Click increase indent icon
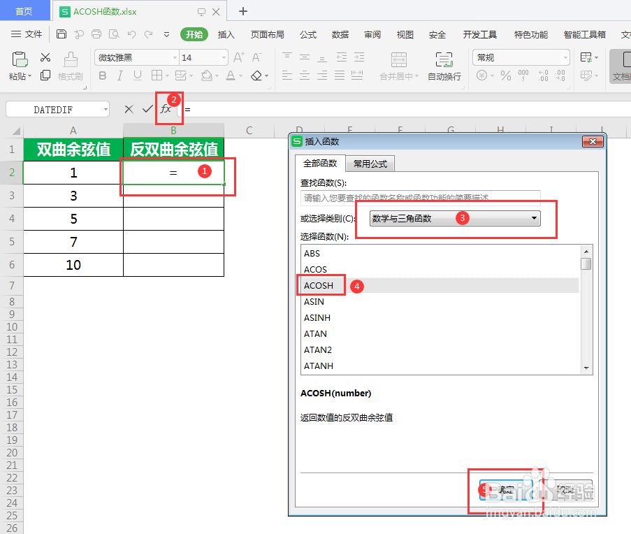The image size is (631, 534). click(x=359, y=57)
